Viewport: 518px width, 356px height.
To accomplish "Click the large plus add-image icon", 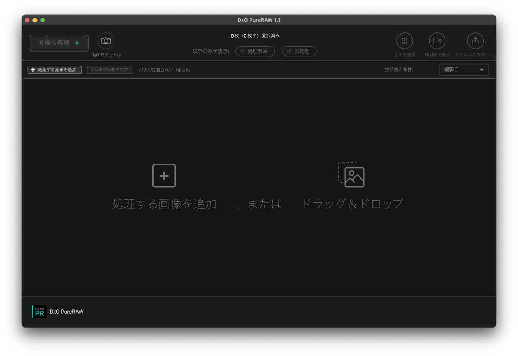I will coord(164,176).
